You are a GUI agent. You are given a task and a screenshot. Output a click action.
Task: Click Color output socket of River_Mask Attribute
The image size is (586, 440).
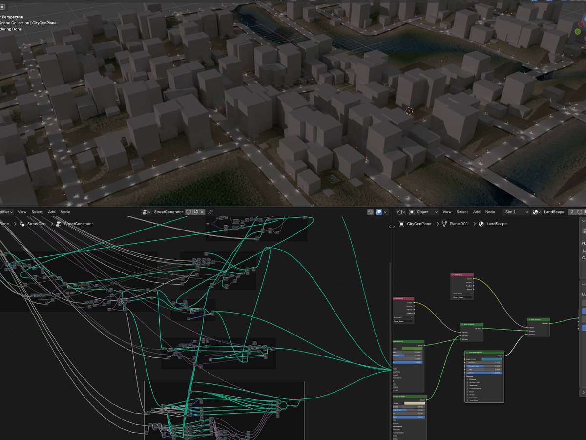pos(474,279)
